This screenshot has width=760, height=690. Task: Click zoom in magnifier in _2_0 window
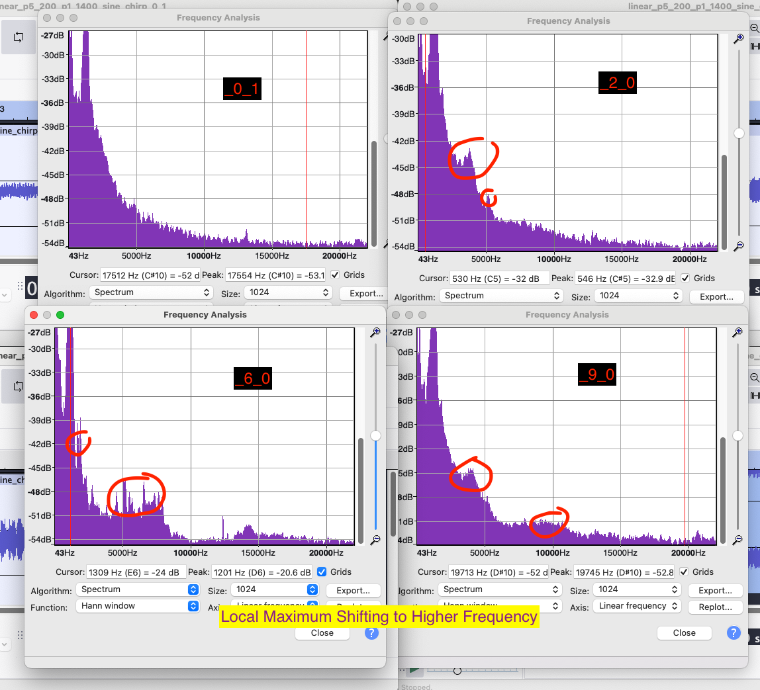point(739,40)
